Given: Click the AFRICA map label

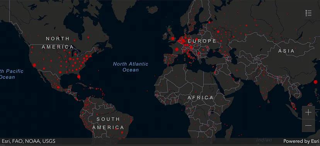Looking at the screenshot, I should pos(201,98).
